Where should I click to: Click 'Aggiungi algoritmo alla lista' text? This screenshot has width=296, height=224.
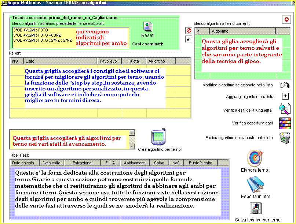[x=250, y=97]
